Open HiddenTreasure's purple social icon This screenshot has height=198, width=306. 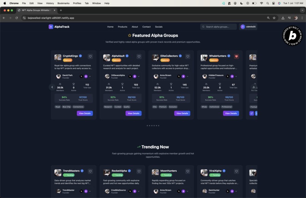click(x=232, y=76)
